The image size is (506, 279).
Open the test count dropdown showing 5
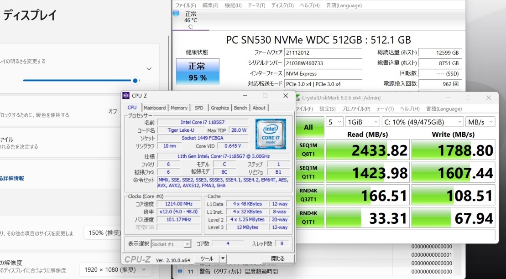pyautogui.click(x=335, y=122)
